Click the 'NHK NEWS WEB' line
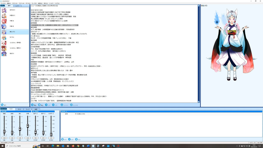 [37, 10]
